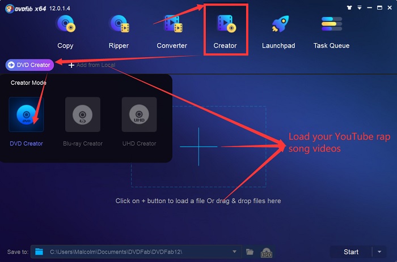
Task: Click the large plus to load a file
Action: [x=198, y=146]
